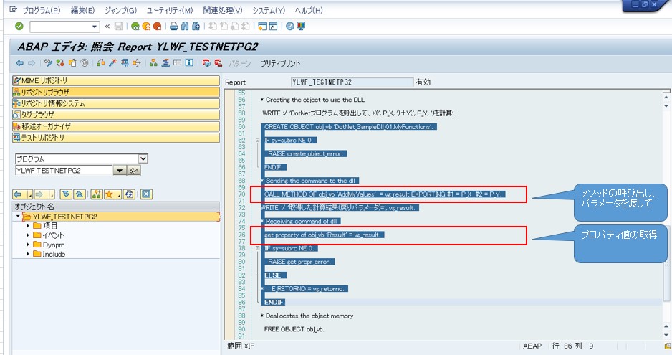Click the テストリポジトリ button
This screenshot has width=672, height=355.
coord(116,138)
